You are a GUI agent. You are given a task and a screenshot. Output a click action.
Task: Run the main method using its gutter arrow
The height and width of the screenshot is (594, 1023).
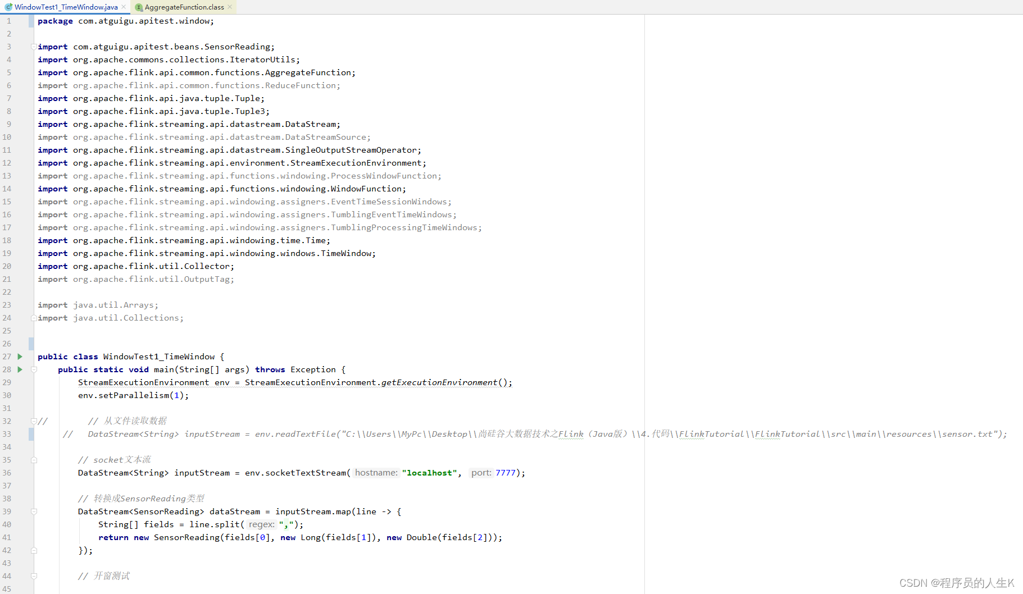20,369
